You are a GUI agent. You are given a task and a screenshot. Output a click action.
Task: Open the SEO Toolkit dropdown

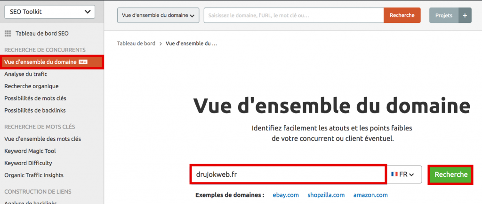[49, 12]
